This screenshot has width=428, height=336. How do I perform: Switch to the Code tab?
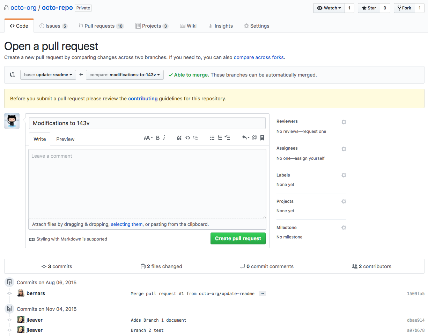click(19, 26)
